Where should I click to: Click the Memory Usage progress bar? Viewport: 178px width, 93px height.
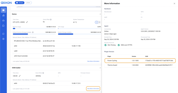point(34,29)
